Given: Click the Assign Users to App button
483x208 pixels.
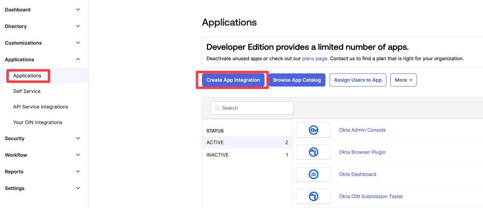Looking at the screenshot, I should click(x=358, y=80).
